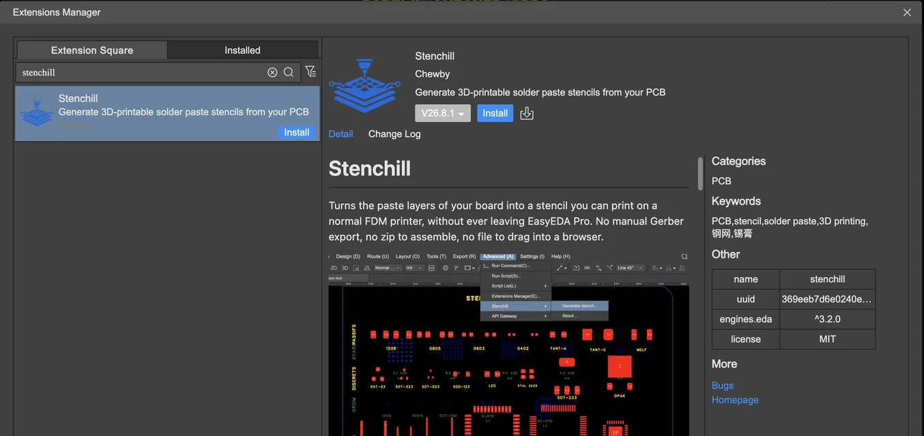Viewport: 924px width, 436px height.
Task: Open the V26.8.1 version dropdown
Action: 443,113
